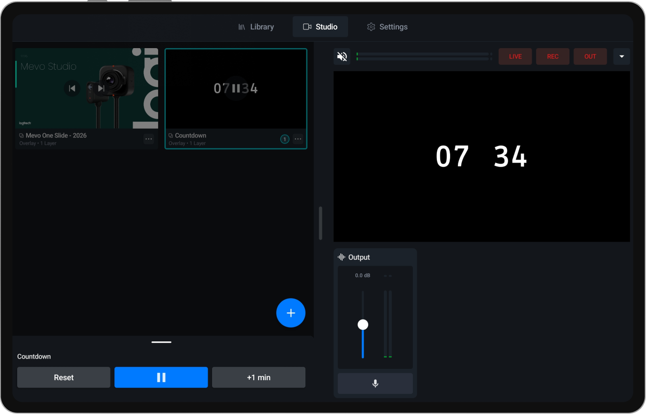Toggle LIVE streaming on

point(515,56)
